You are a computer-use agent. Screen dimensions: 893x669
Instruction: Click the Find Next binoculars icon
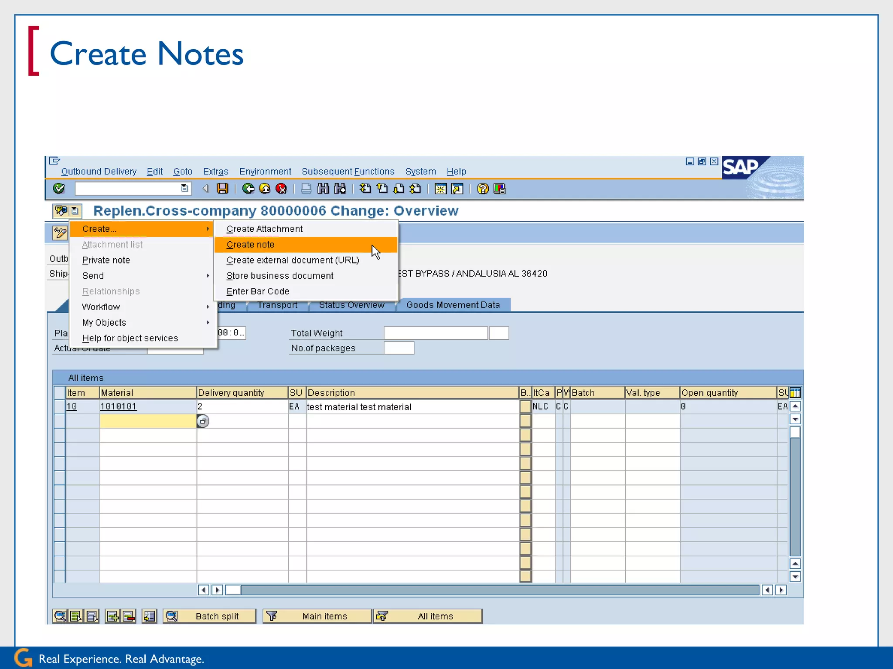(x=340, y=188)
